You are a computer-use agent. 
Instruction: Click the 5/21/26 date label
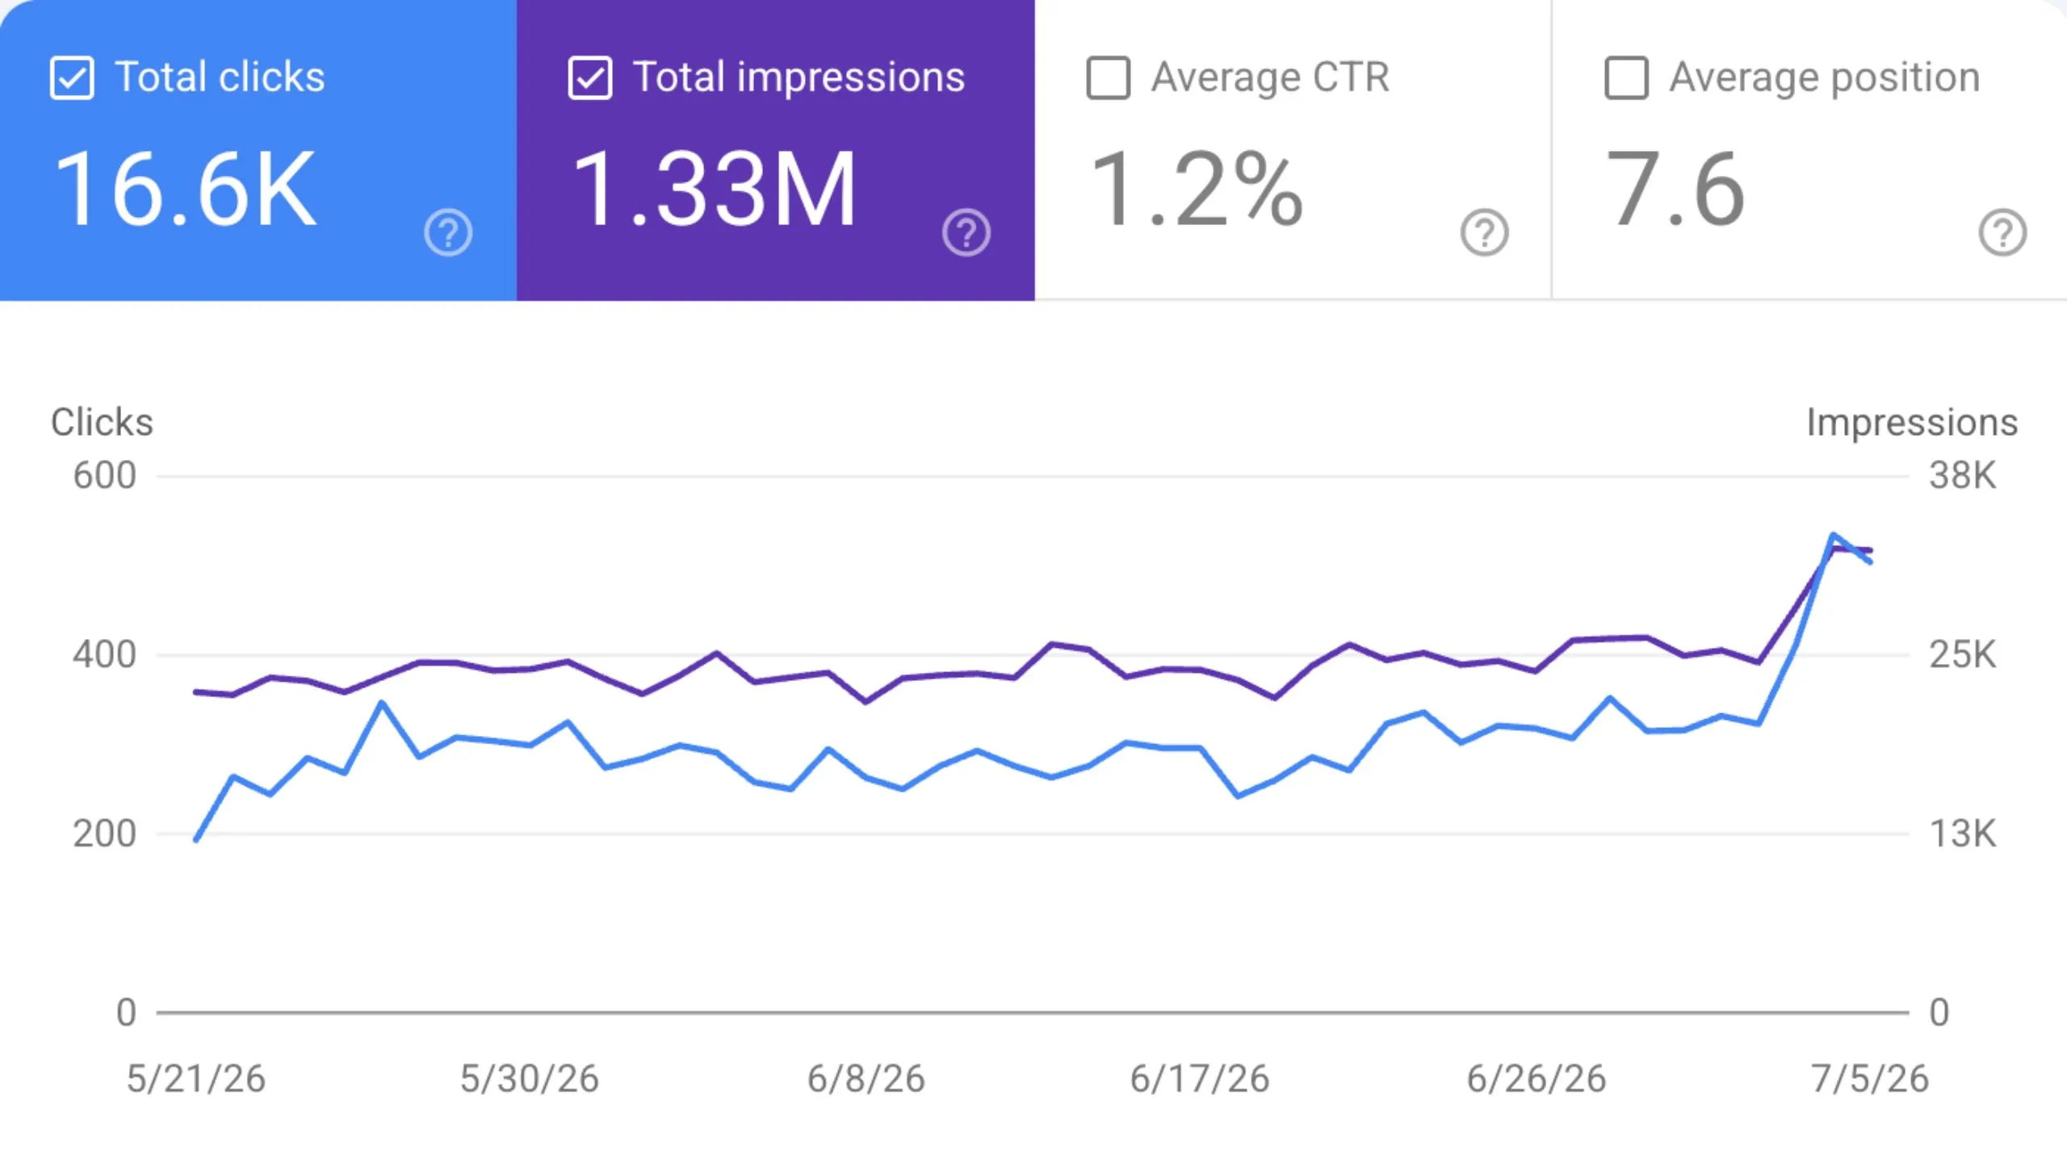click(x=196, y=1079)
